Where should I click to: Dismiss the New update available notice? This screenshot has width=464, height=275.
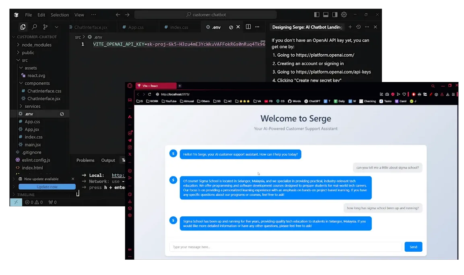(x=73, y=179)
